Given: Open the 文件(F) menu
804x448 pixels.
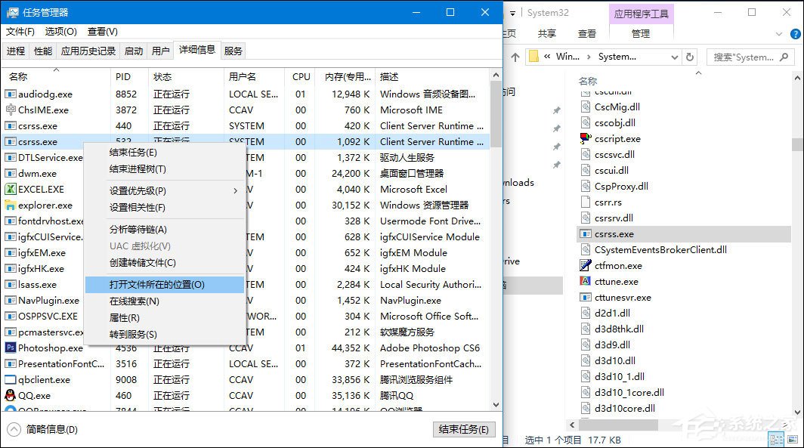Looking at the screenshot, I should [x=20, y=32].
